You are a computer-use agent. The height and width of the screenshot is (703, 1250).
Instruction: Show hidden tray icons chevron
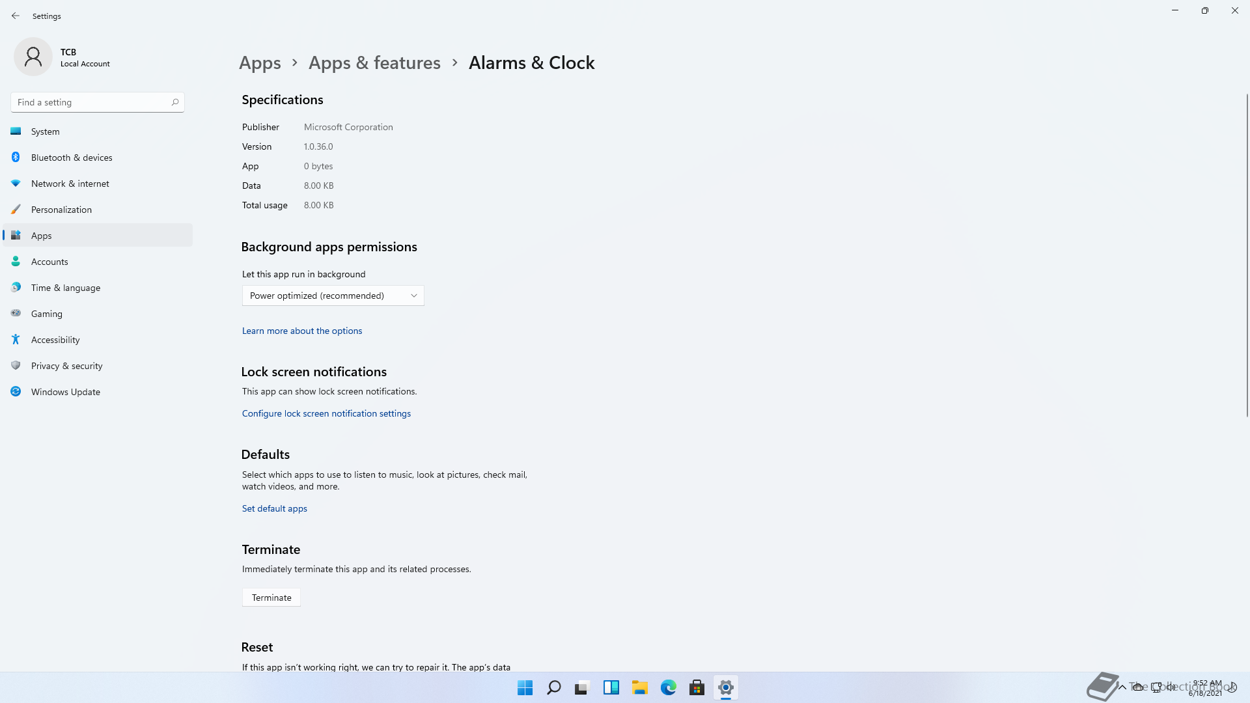[x=1122, y=687]
